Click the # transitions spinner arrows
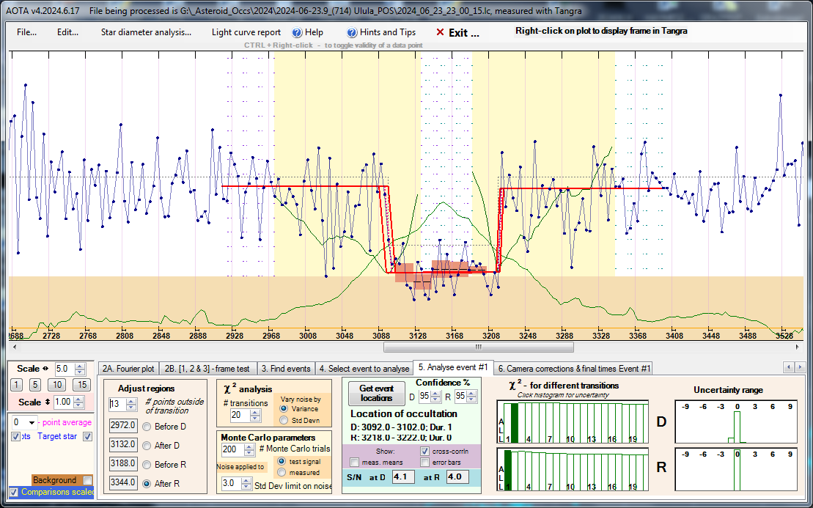The image size is (813, 508). [x=254, y=415]
